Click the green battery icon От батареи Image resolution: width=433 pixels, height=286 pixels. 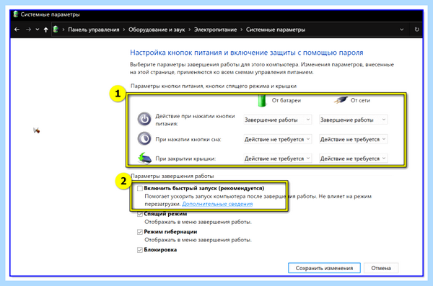click(261, 101)
